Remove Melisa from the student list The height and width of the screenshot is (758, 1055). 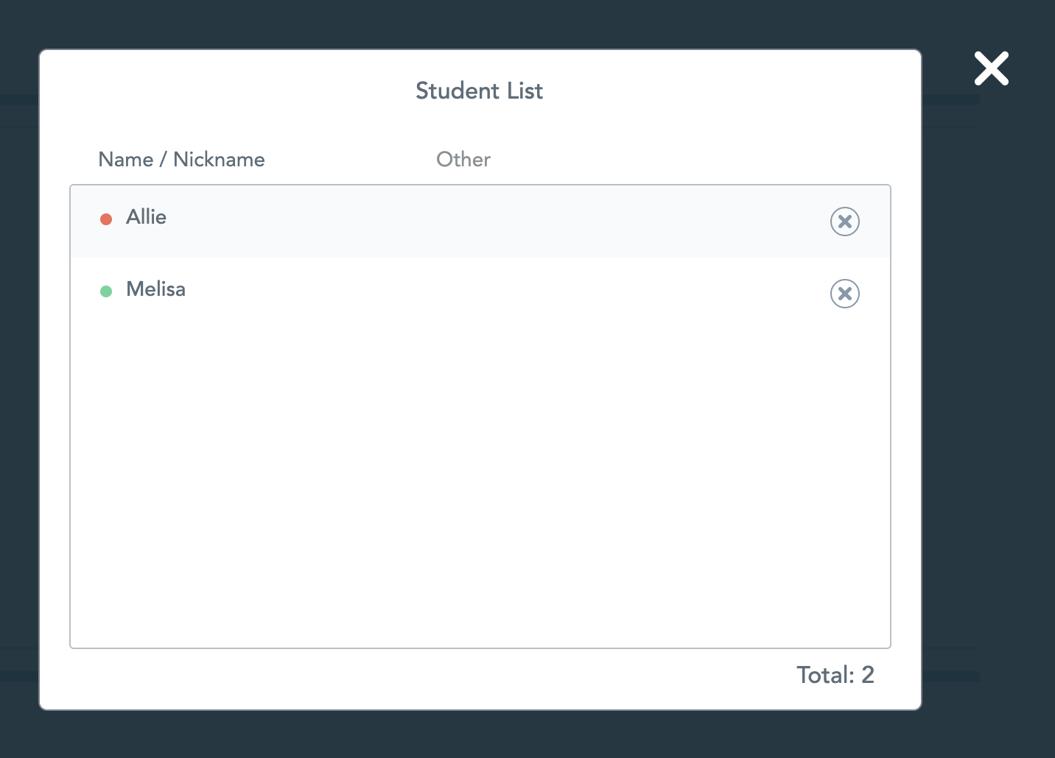click(845, 294)
